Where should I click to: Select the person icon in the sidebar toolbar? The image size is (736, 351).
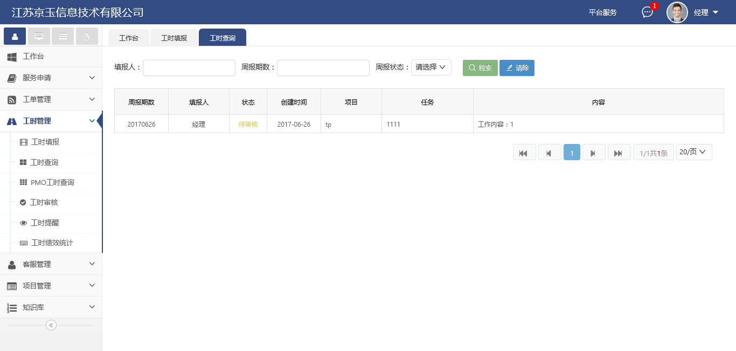(15, 36)
